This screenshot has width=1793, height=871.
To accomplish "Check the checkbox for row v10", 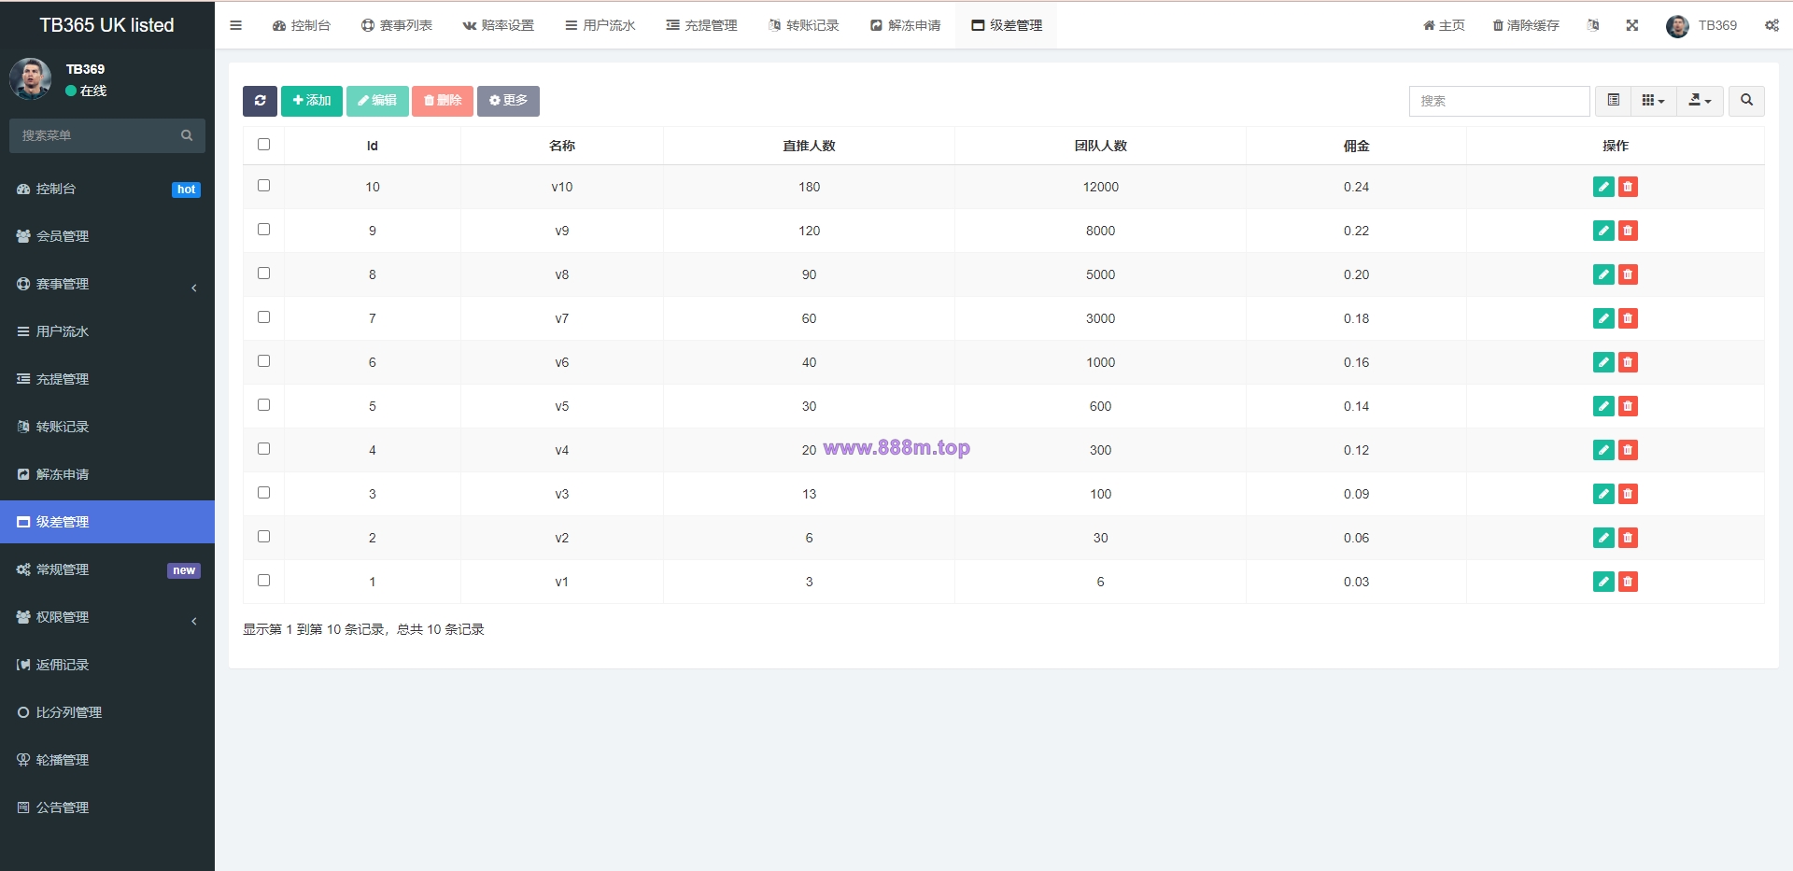I will [263, 186].
